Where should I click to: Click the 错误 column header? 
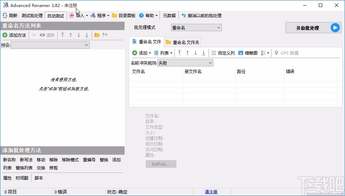click(x=310, y=72)
